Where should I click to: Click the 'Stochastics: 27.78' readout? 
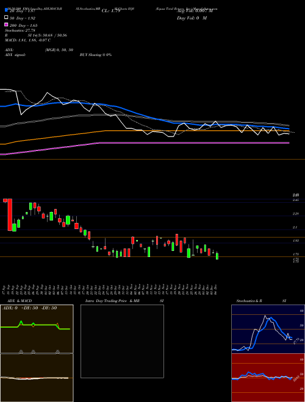tap(20, 30)
